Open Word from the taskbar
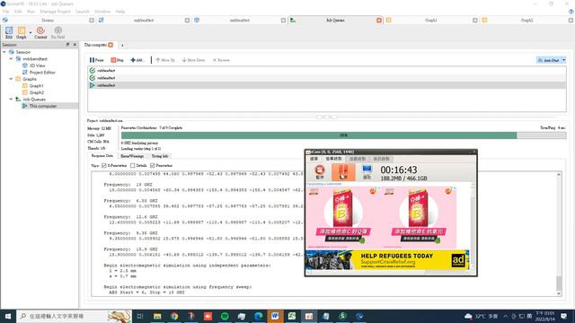This screenshot has width=575, height=323. click(275, 316)
